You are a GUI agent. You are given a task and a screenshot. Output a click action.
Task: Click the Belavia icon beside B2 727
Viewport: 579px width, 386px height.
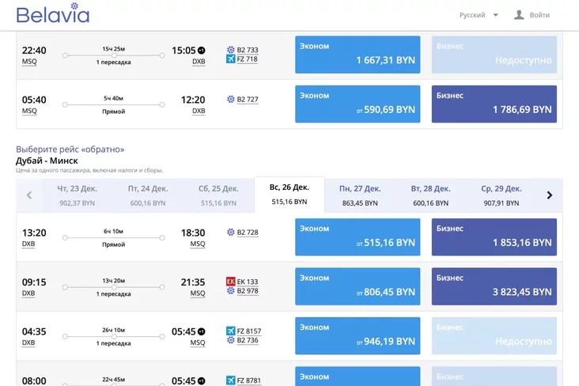(231, 100)
